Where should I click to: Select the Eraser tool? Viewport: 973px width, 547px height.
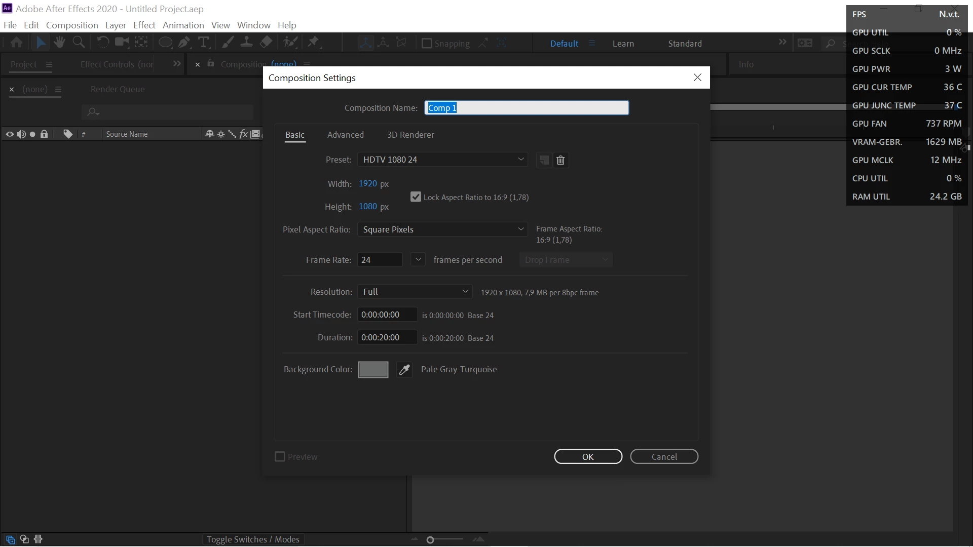click(x=266, y=43)
